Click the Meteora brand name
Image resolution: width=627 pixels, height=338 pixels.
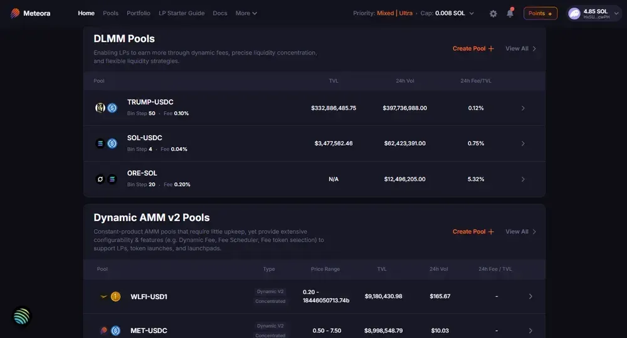pos(37,13)
